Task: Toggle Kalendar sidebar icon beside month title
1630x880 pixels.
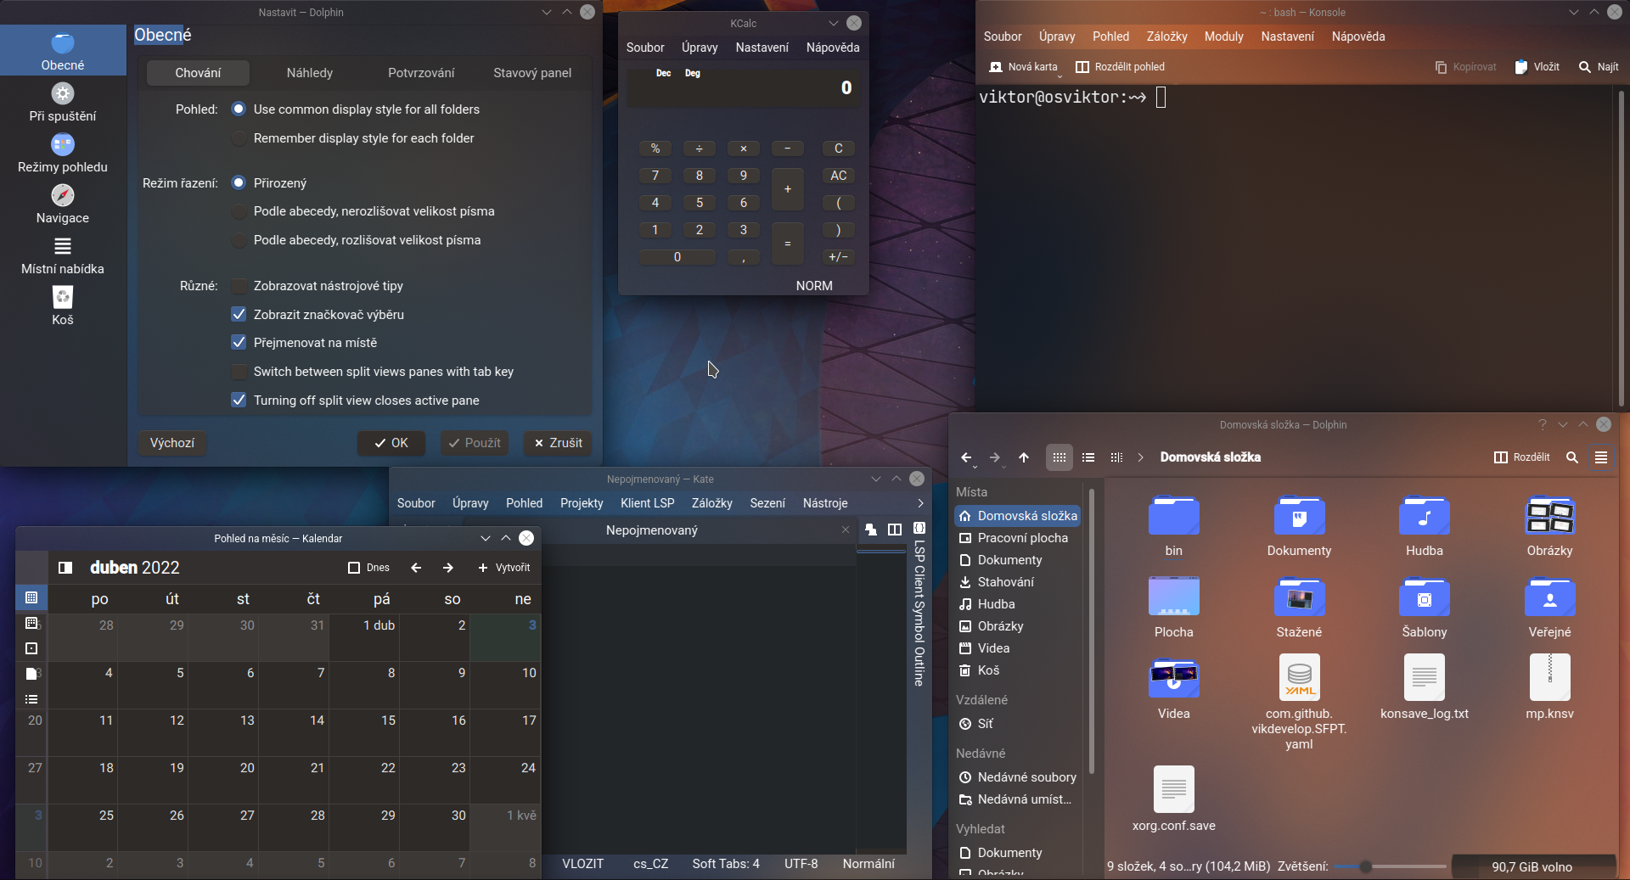Action: pos(65,568)
